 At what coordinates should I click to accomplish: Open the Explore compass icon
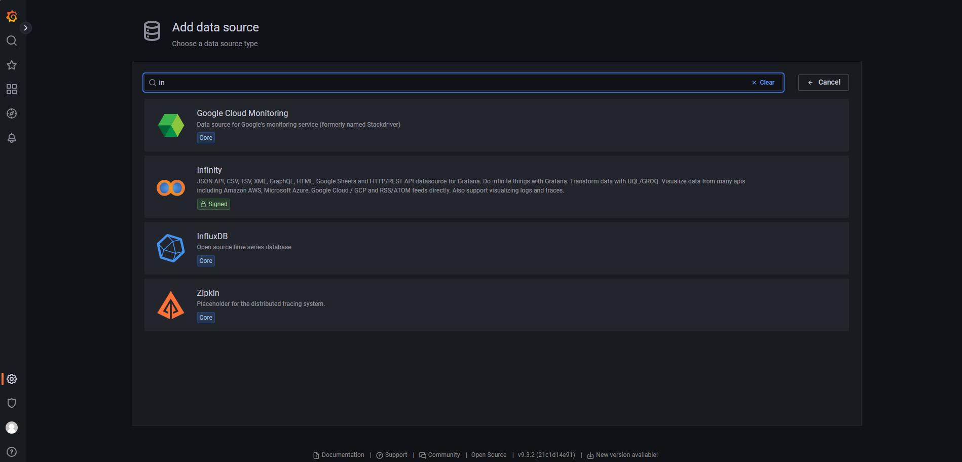[x=12, y=113]
